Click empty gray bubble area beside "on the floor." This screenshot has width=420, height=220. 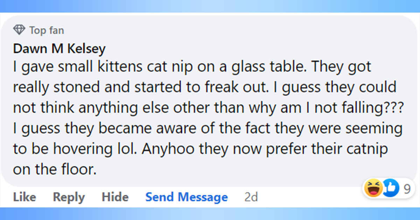coord(227,170)
